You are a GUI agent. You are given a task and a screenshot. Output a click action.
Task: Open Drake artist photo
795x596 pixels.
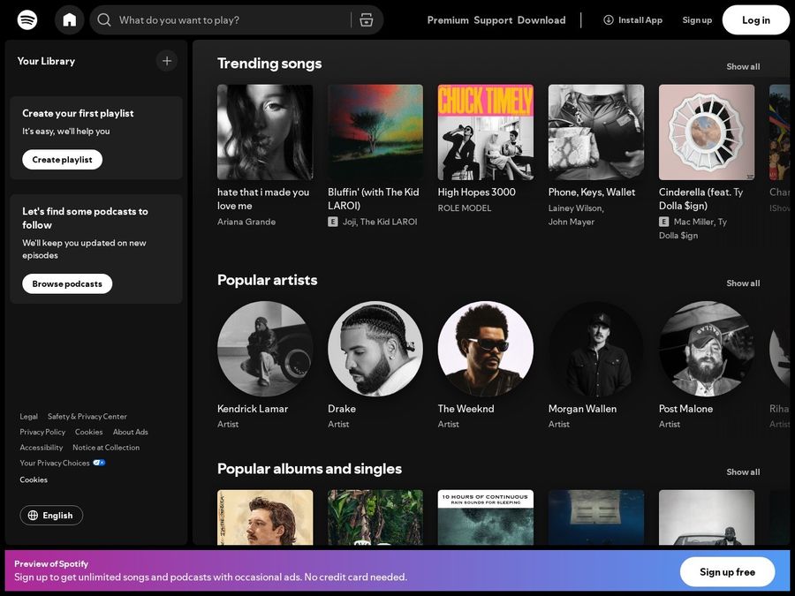375,349
